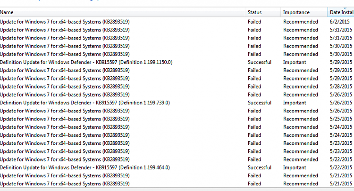This screenshot has height=191, width=354.
Task: Click Important in Definition 1.199.464.0 row
Action: pyautogui.click(x=295, y=167)
